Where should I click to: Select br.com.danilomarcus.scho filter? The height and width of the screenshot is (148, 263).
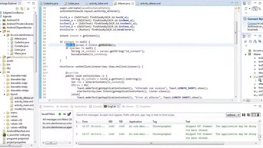click(57, 123)
